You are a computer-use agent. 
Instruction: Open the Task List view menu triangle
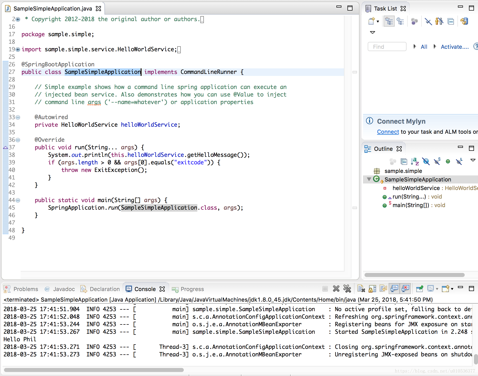[373, 32]
